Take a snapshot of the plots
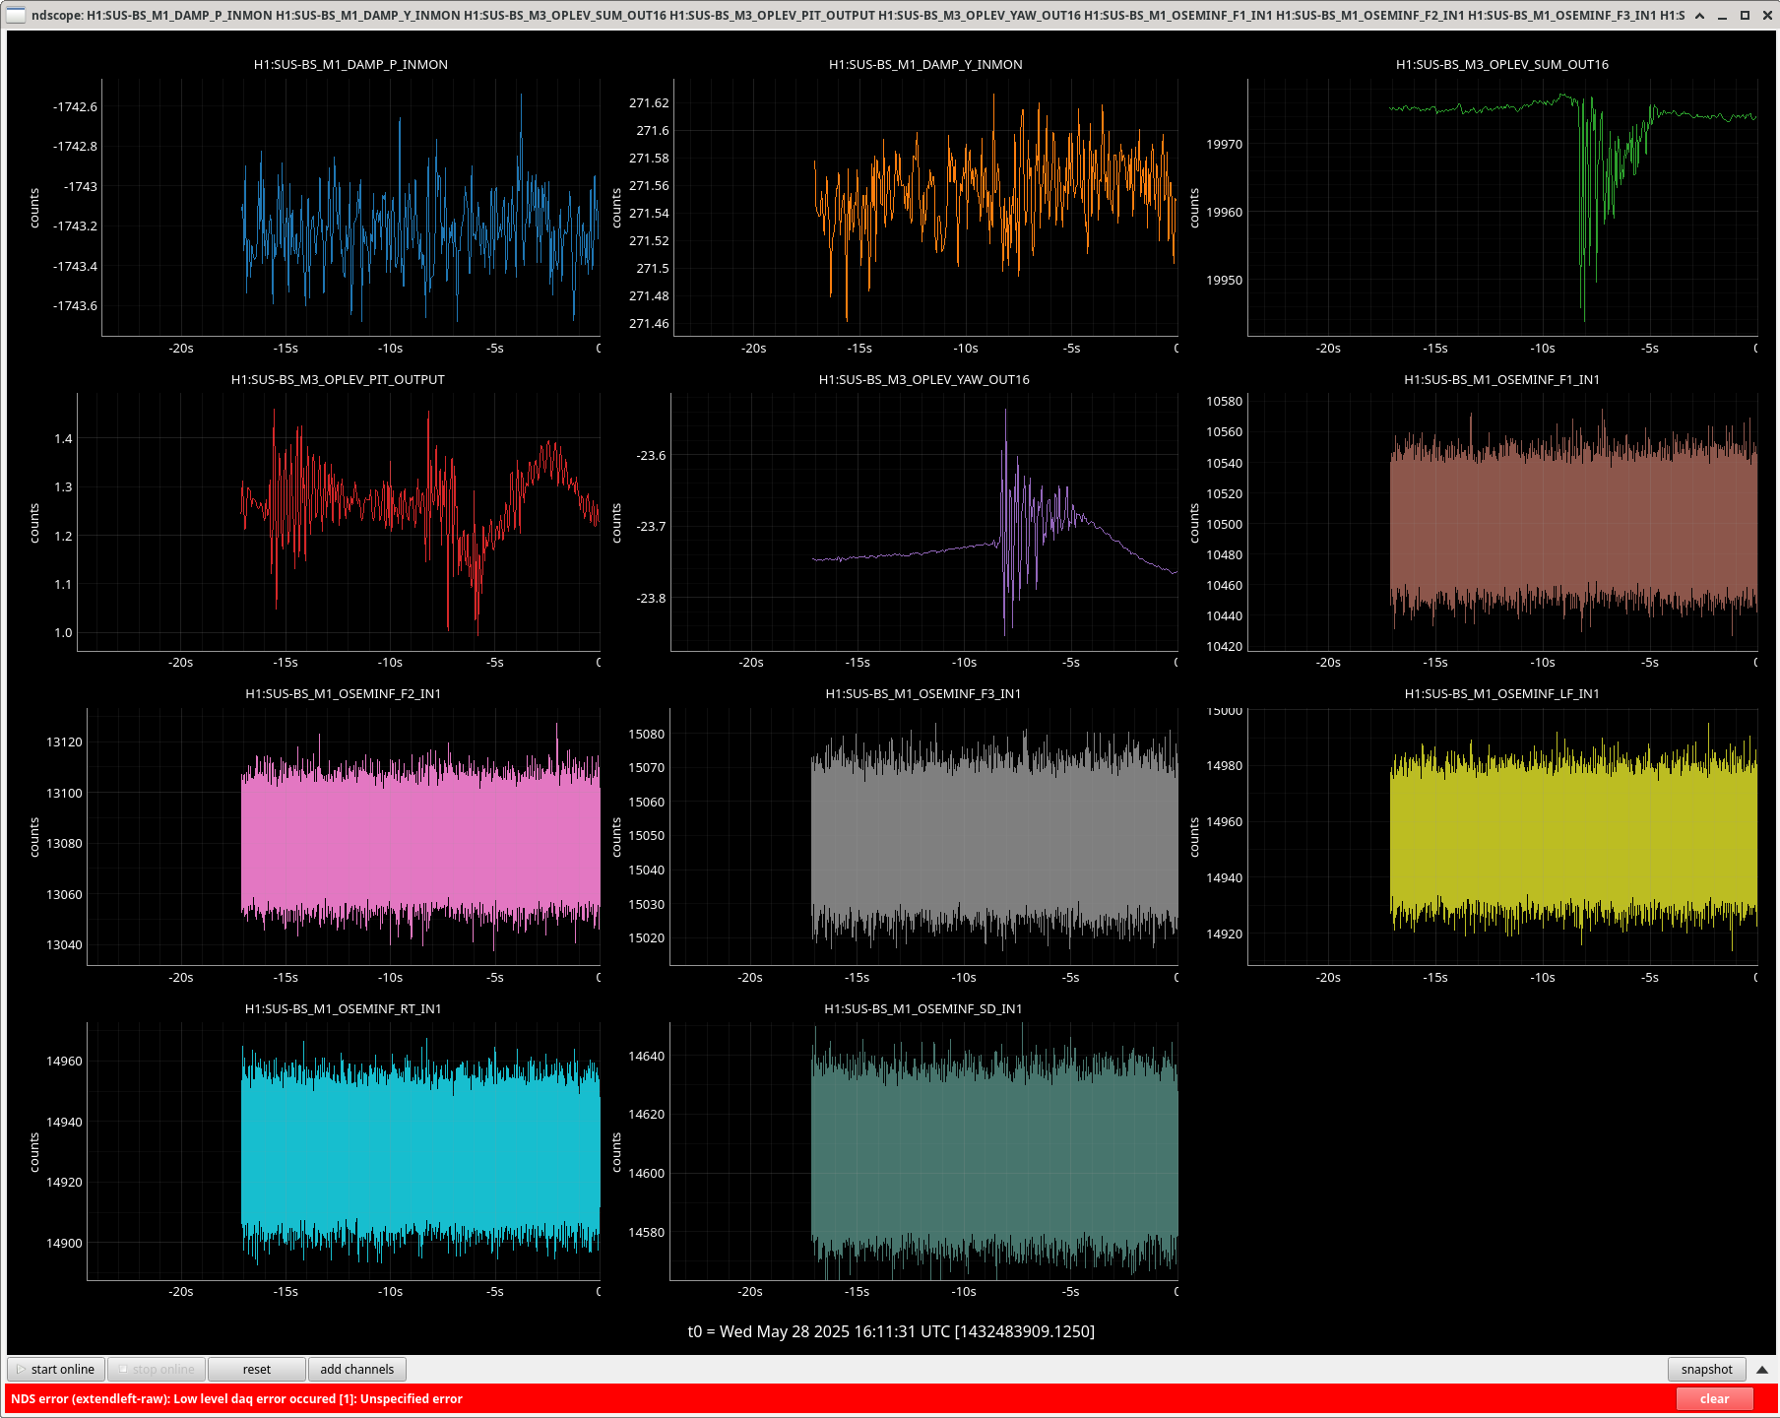Viewport: 1780px width, 1418px height. coord(1706,1369)
